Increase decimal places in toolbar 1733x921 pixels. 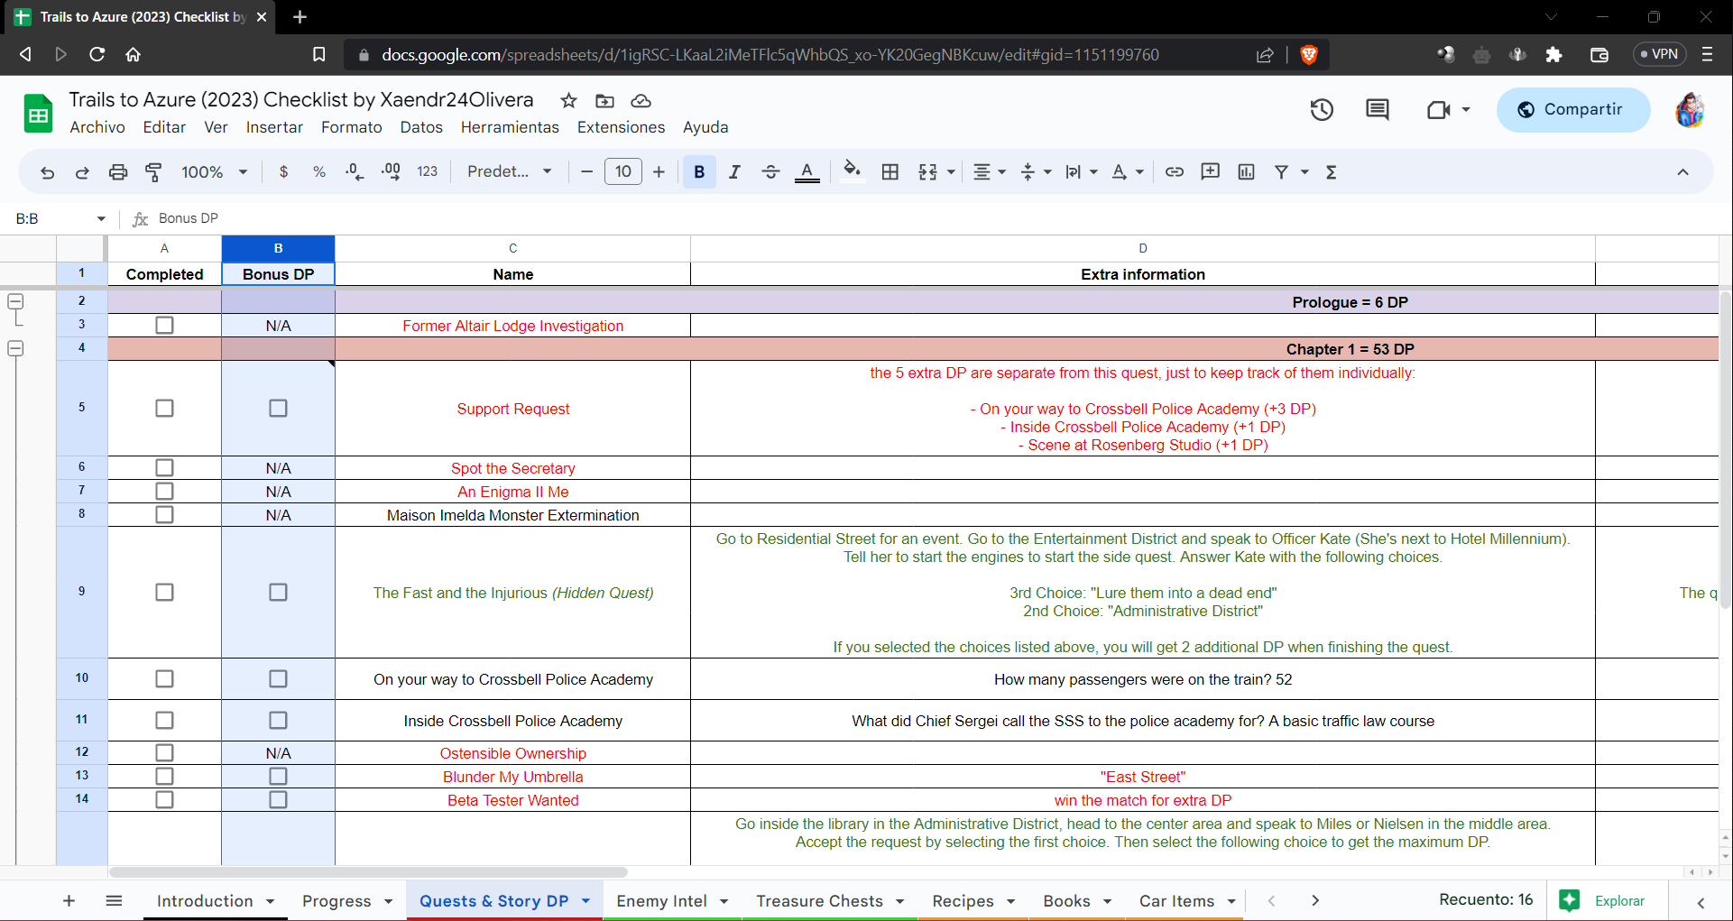pyautogui.click(x=392, y=172)
